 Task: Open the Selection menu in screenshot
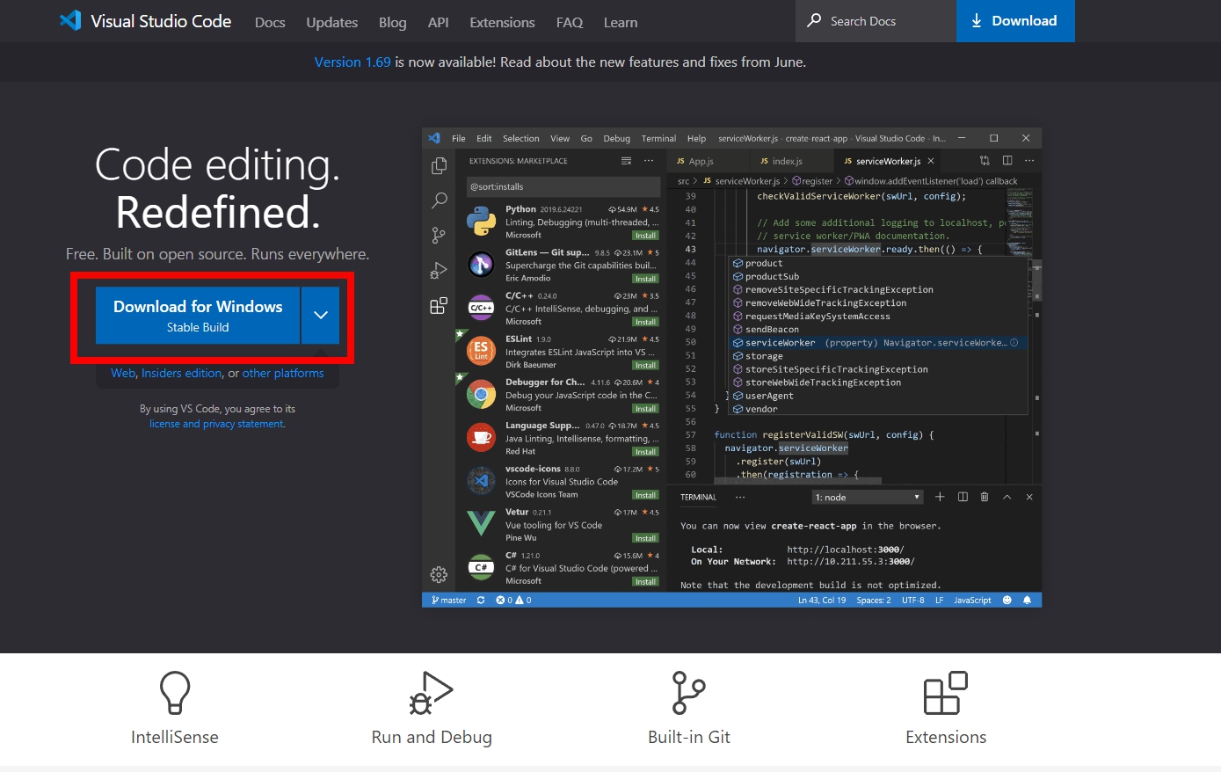[x=521, y=138]
